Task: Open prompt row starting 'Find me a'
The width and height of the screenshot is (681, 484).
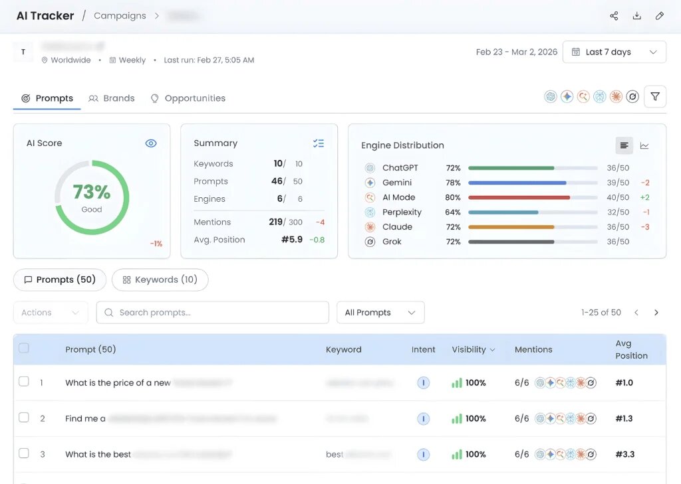Action: click(x=85, y=419)
